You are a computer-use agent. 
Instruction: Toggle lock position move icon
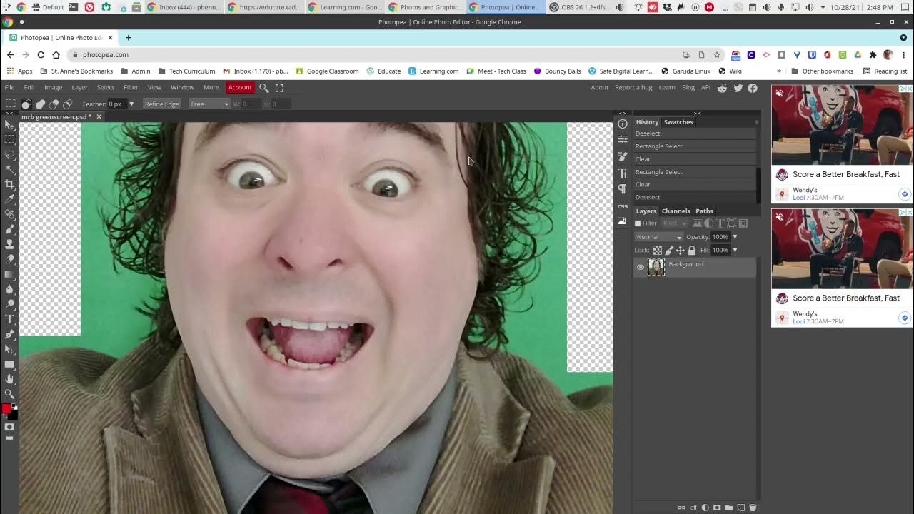coord(680,251)
